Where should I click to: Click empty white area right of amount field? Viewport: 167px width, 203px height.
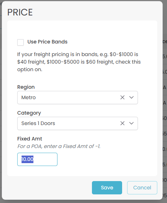click(x=103, y=159)
